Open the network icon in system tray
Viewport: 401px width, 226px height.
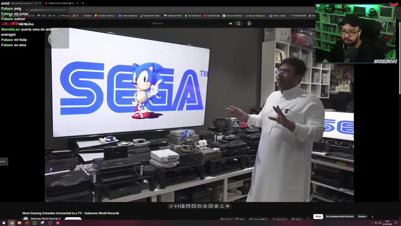376,223
